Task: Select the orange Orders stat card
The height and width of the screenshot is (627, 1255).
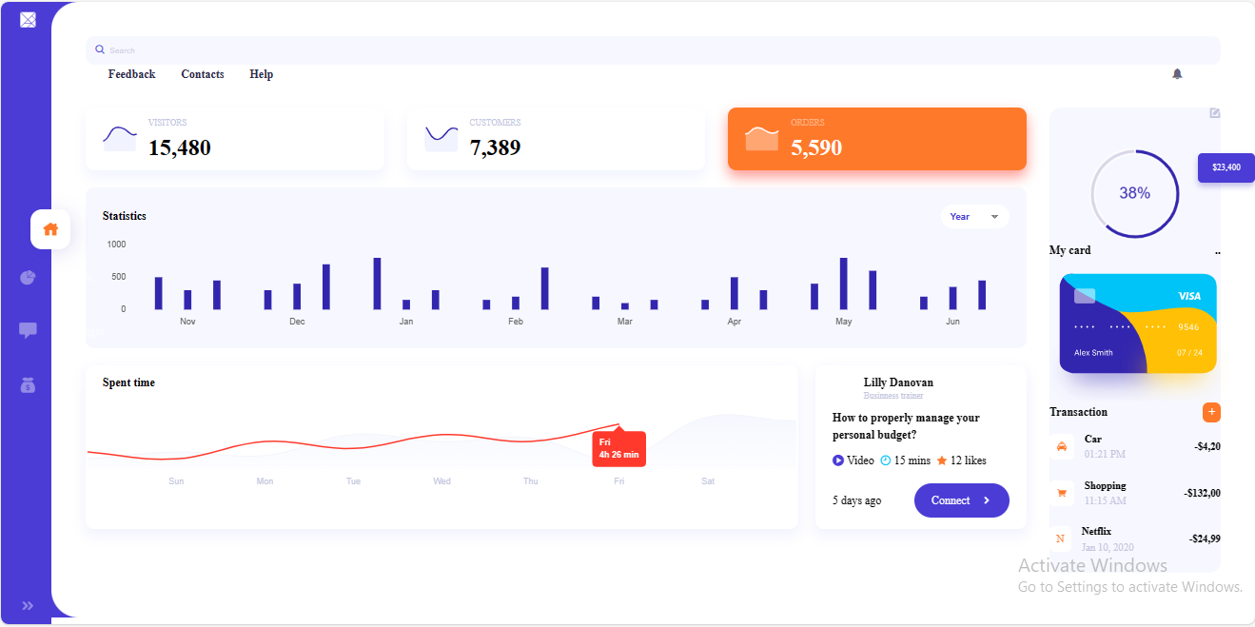Action: [x=876, y=139]
